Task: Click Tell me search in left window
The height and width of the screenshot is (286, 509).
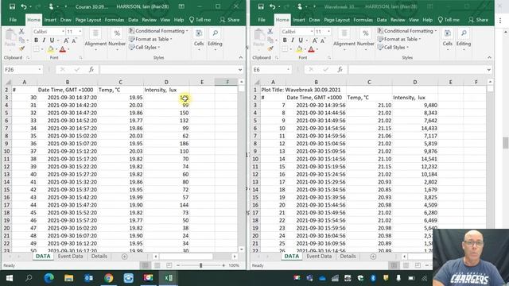Action: pyautogui.click(x=200, y=20)
